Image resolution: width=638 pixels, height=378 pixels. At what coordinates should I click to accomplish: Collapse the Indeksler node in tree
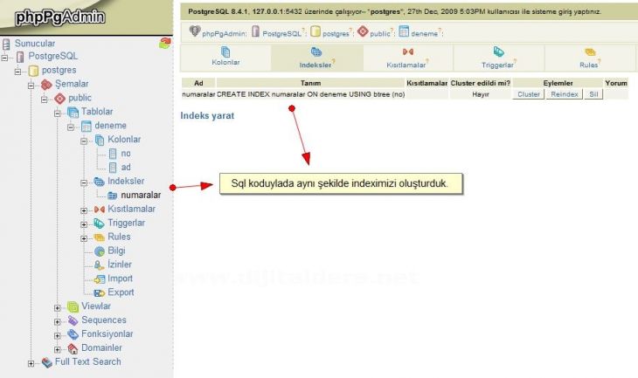click(84, 183)
